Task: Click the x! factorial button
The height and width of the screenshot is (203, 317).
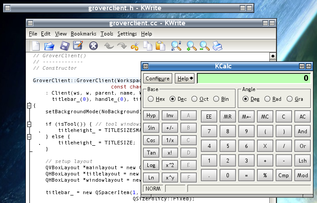Action: pyautogui.click(x=170, y=153)
